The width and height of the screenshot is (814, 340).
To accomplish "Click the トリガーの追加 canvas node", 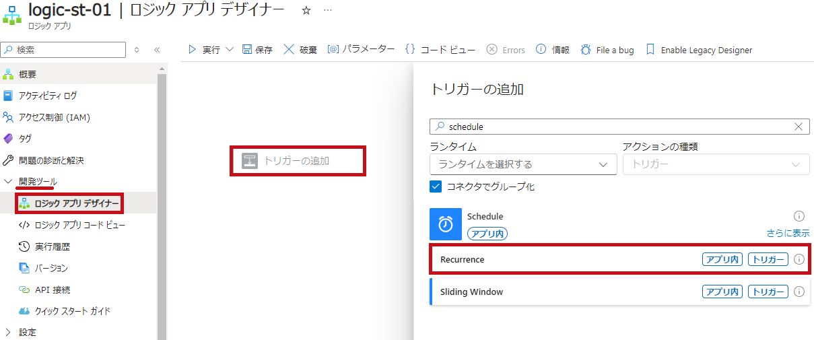I will pyautogui.click(x=298, y=161).
